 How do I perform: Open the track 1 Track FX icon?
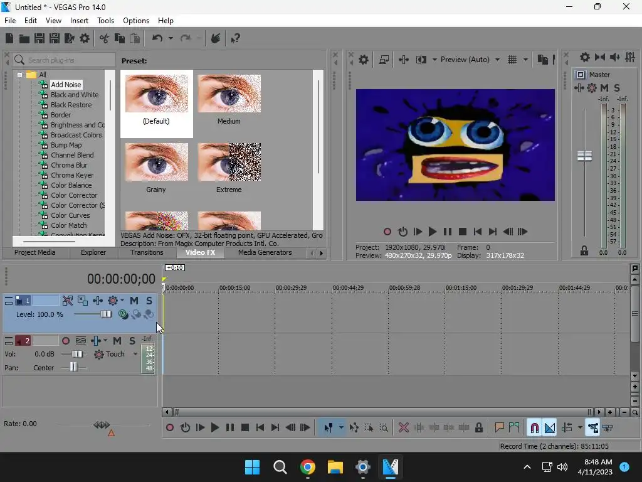pyautogui.click(x=97, y=301)
